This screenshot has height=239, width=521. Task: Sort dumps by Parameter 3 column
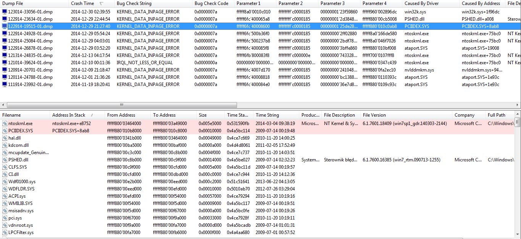339,3
